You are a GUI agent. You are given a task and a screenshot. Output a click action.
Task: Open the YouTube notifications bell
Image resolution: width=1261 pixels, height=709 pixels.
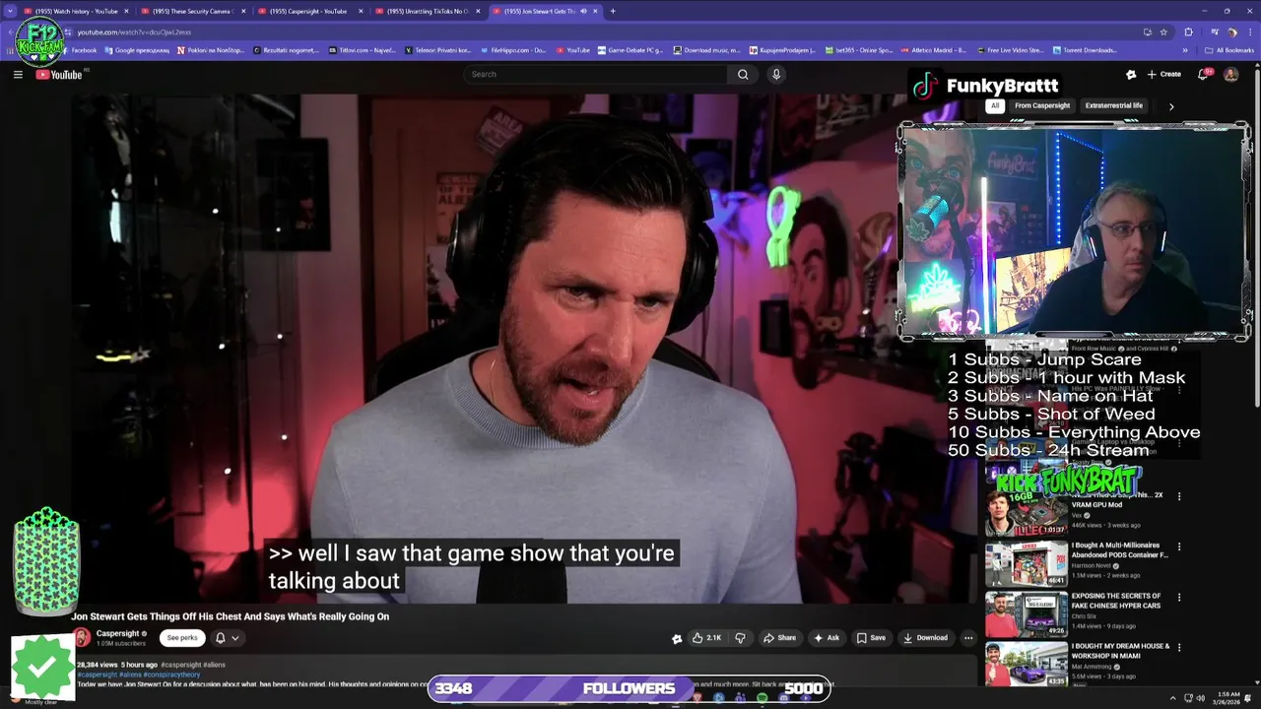point(1204,74)
